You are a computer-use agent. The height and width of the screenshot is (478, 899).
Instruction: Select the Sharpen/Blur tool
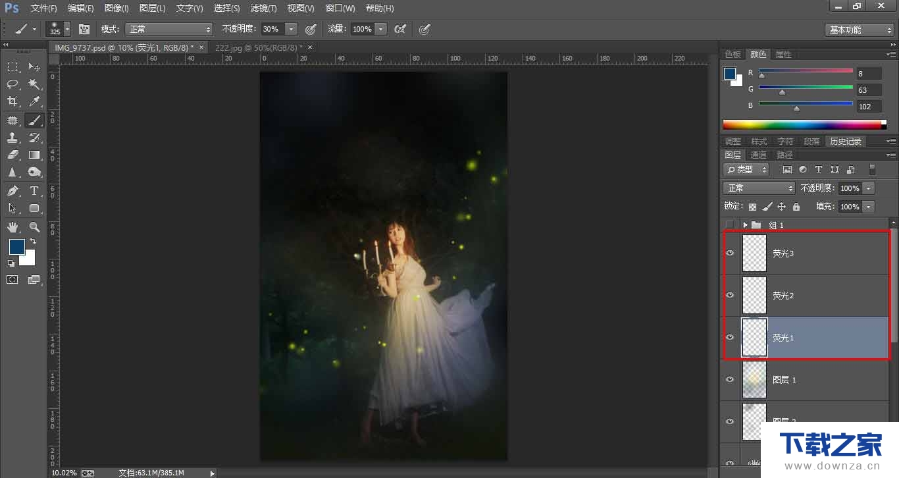[x=13, y=172]
